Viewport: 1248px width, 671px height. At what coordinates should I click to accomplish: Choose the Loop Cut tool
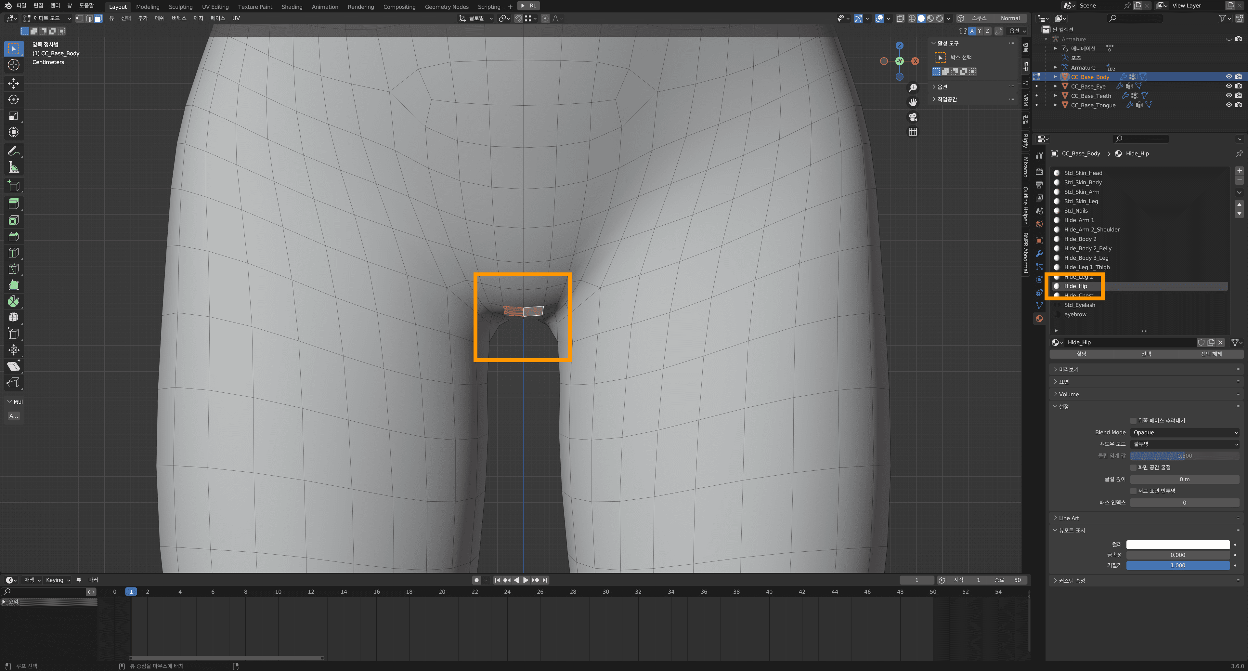(14, 253)
